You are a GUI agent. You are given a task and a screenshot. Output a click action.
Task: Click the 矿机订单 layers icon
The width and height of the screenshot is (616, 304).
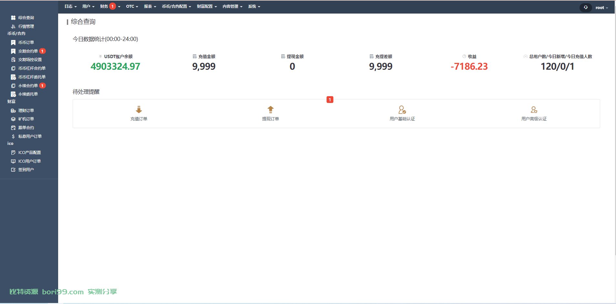click(13, 119)
